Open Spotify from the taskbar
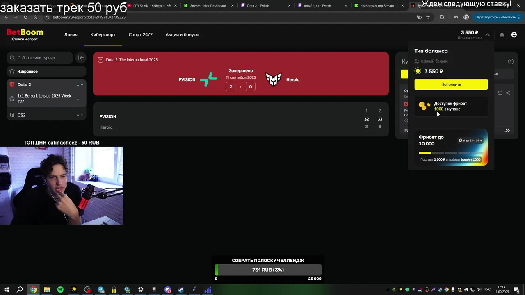This screenshot has height=295, width=525. [x=60, y=290]
